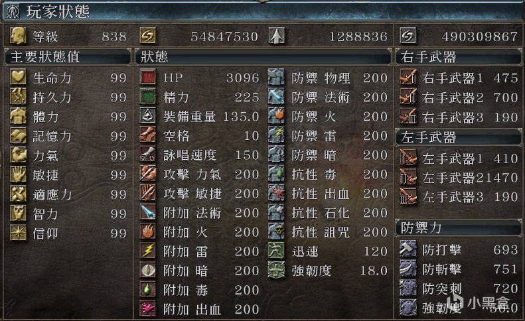
Task: Select the 左手武器2 row
Action: [x=459, y=177]
